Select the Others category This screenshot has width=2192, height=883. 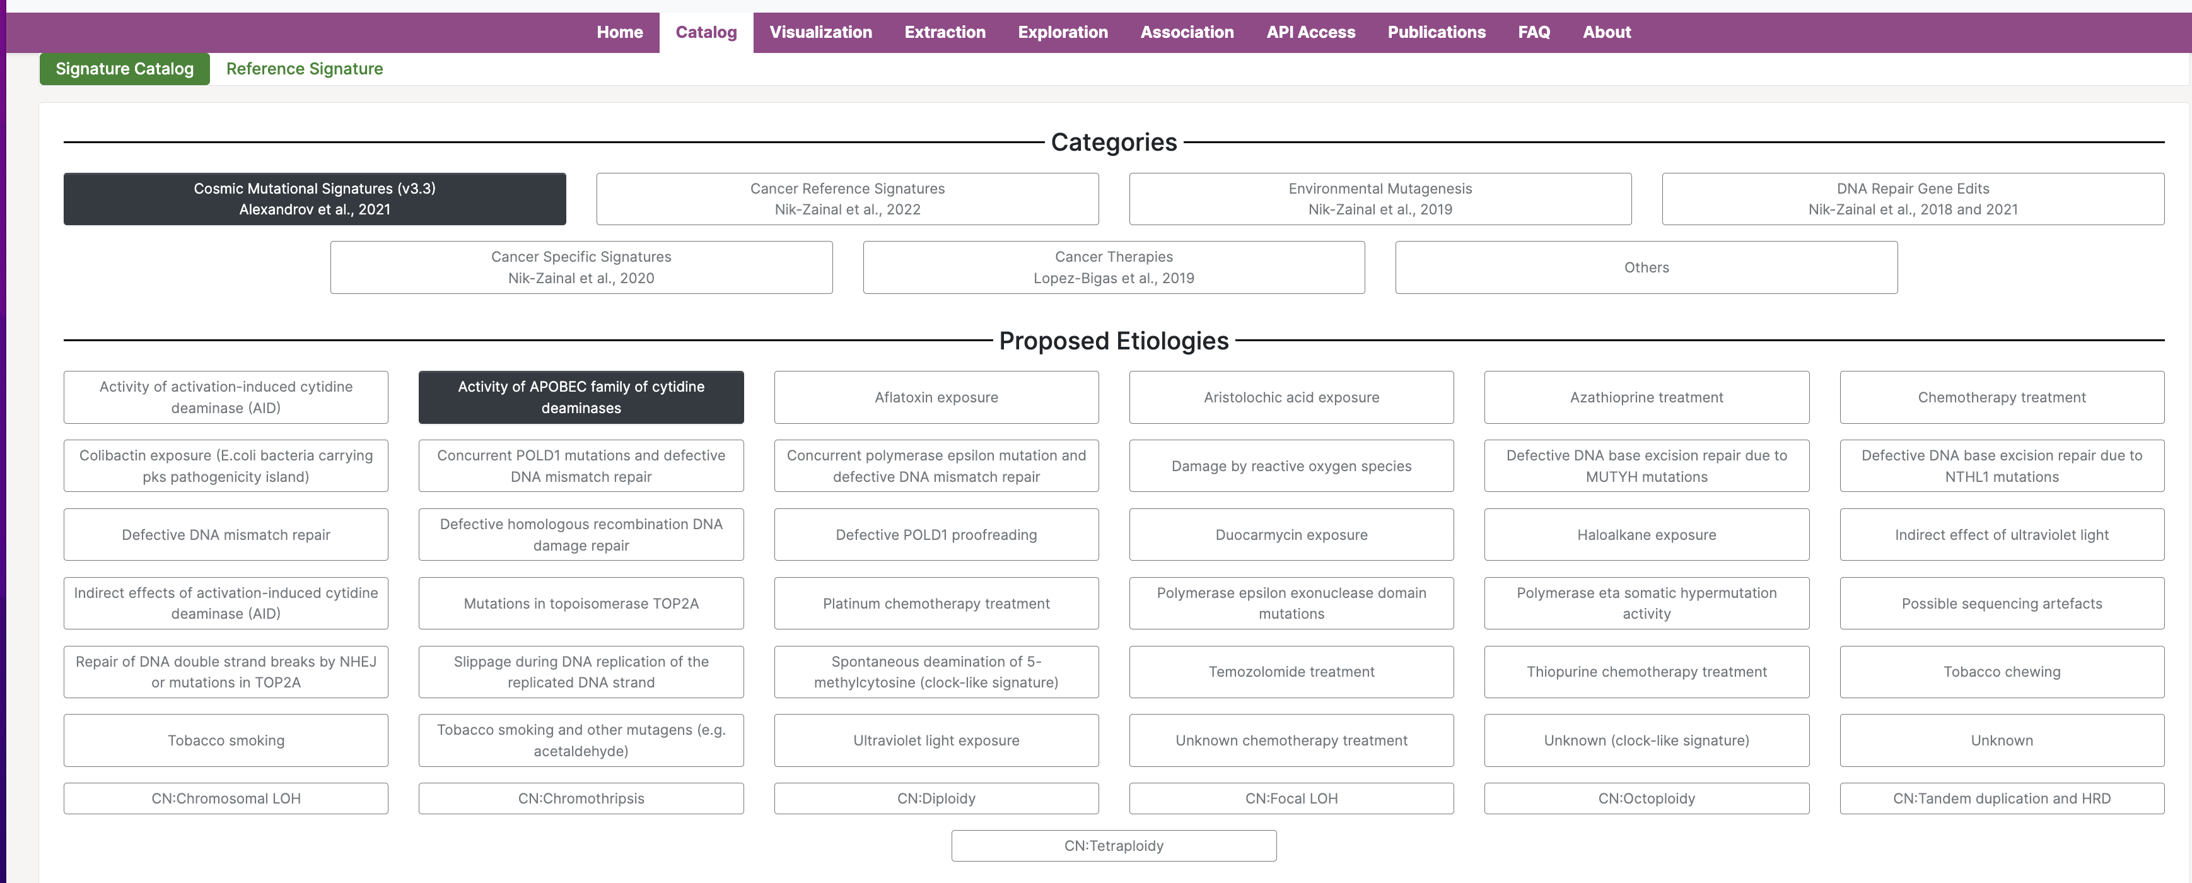point(1646,267)
